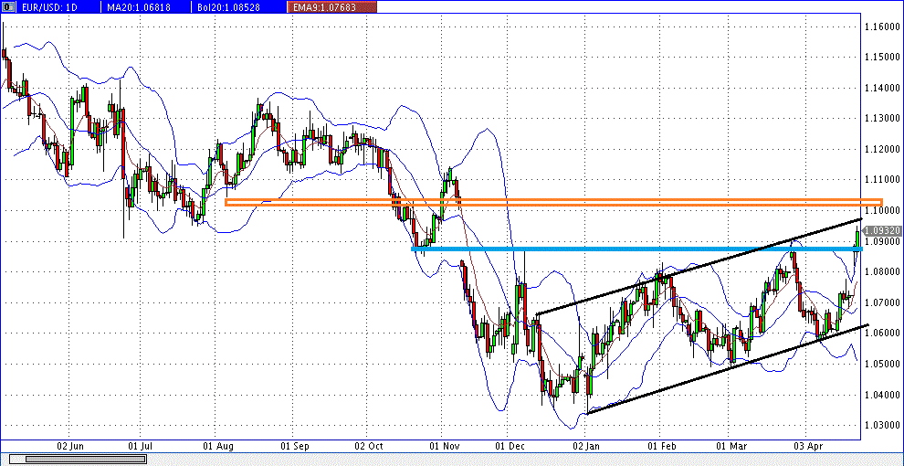904x466 pixels.
Task: Click the 1.05000 price axis label
Action: [881, 364]
